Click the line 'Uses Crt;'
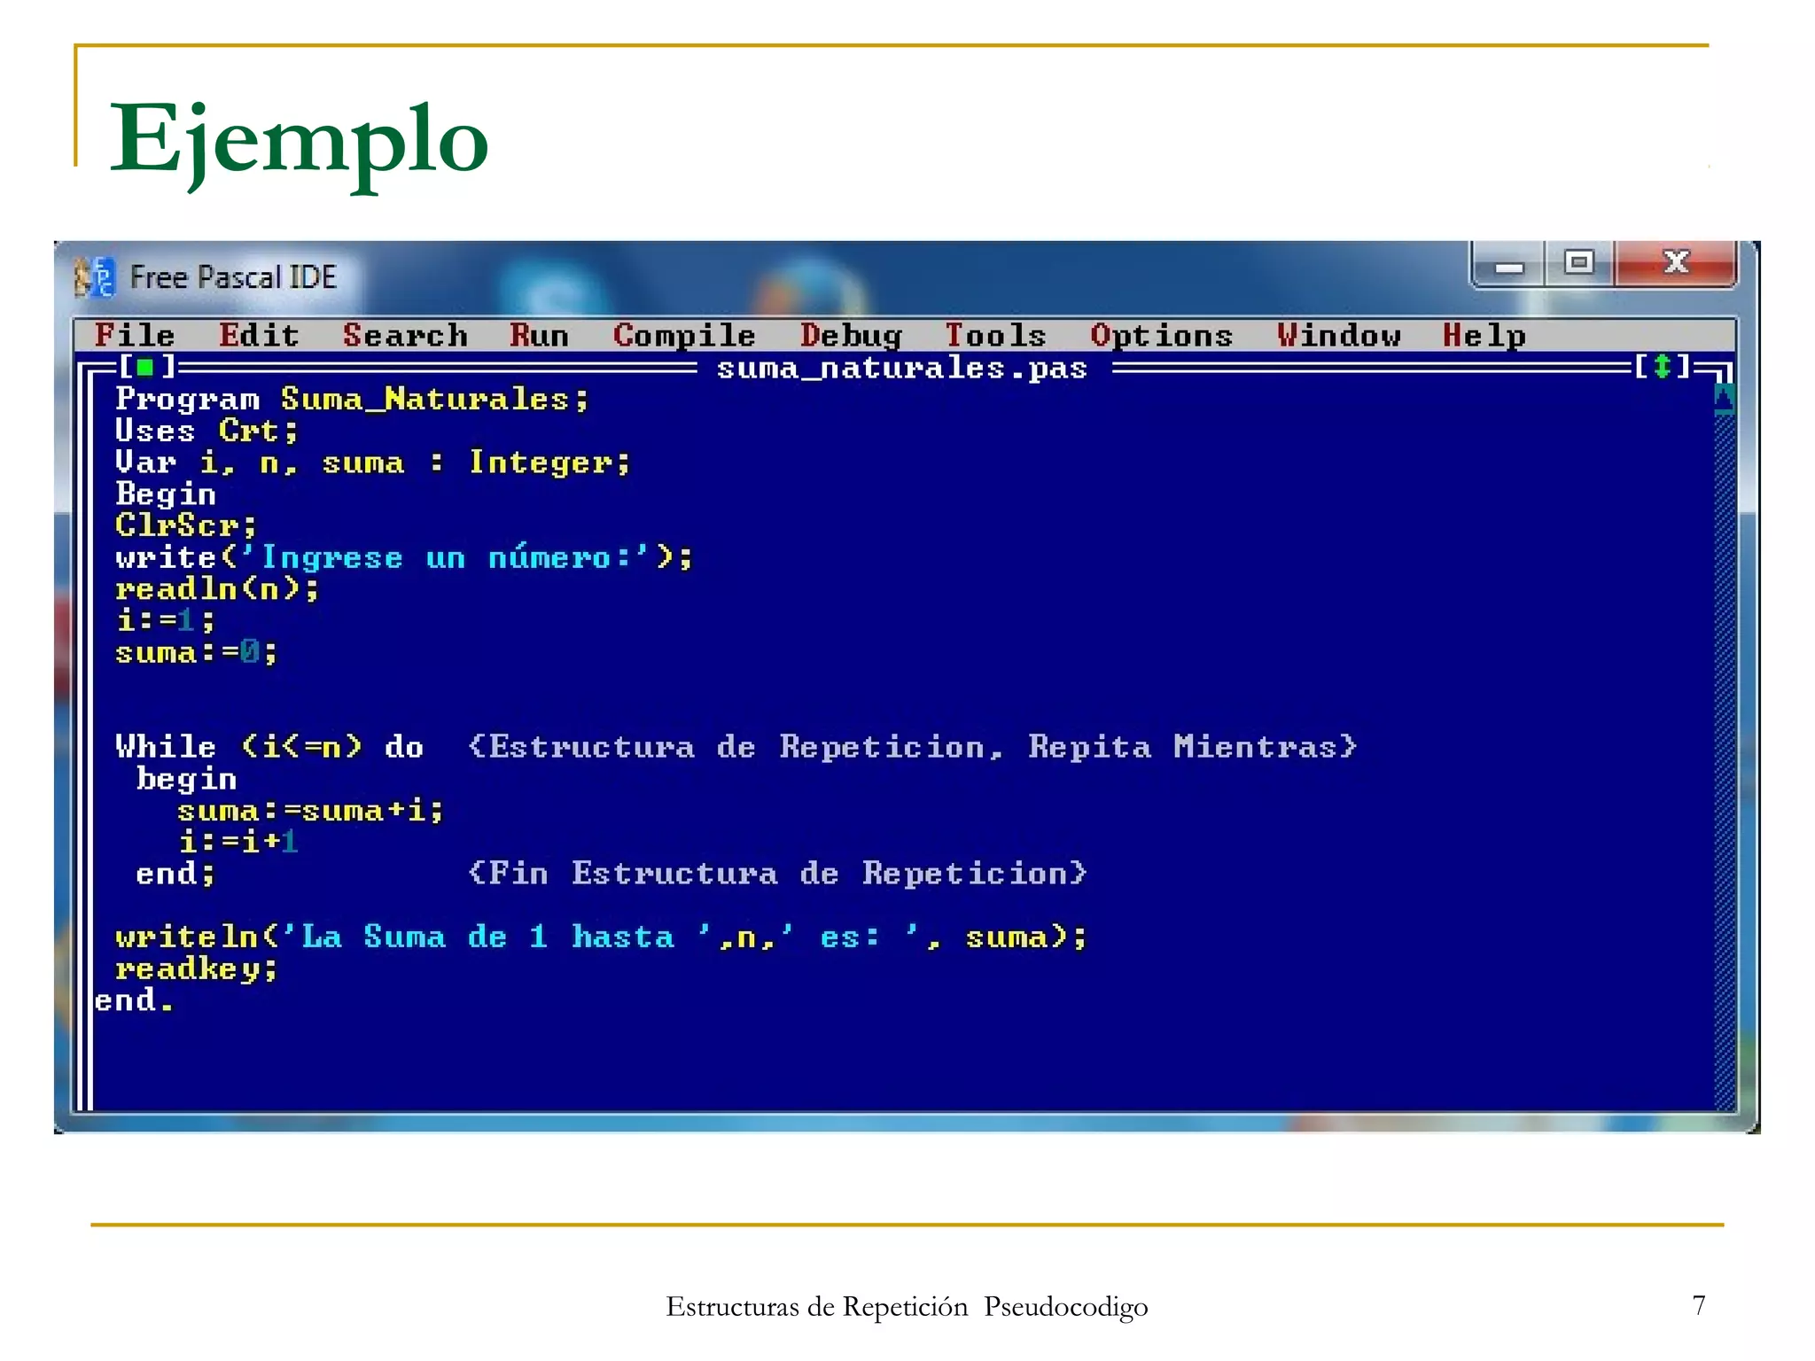The image size is (1815, 1361). [x=206, y=431]
